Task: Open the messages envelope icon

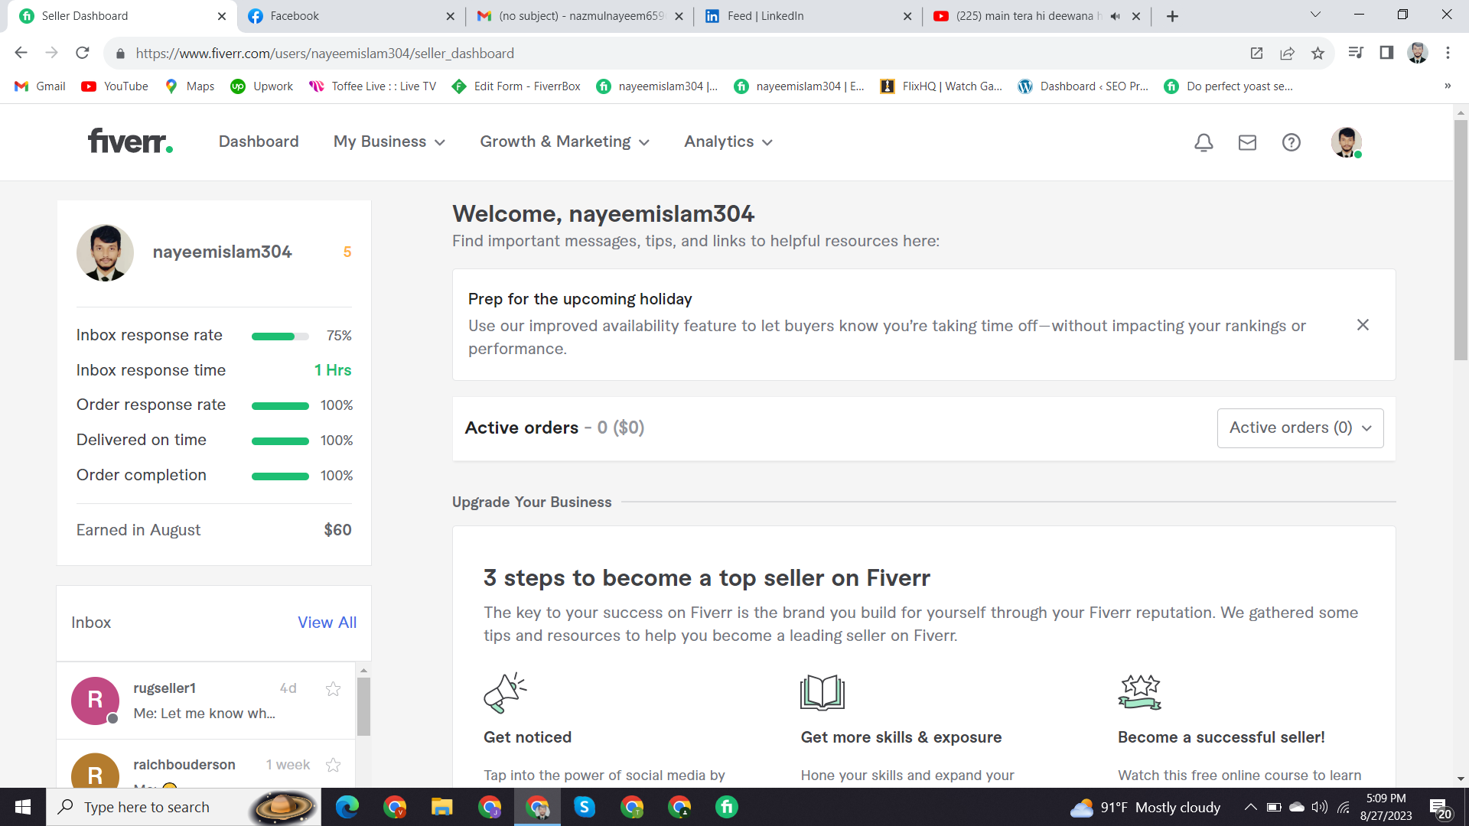Action: pos(1247,142)
